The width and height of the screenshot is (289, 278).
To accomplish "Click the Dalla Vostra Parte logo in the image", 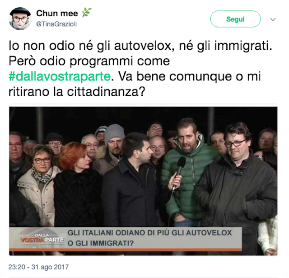I will [42, 239].
